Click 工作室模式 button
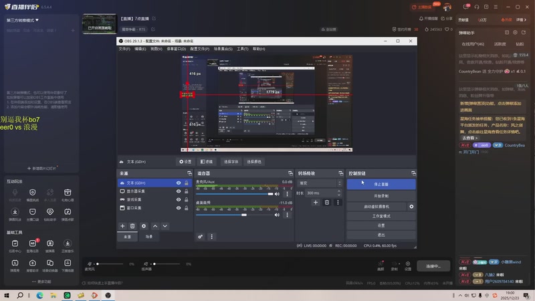Image resolution: width=535 pixels, height=301 pixels. coord(381,216)
